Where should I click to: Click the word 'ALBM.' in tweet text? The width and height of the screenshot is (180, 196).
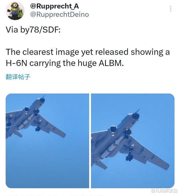pyautogui.click(x=111, y=63)
